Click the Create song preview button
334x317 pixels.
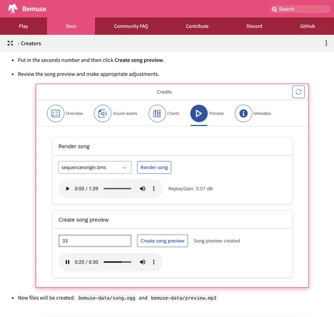pos(162,241)
